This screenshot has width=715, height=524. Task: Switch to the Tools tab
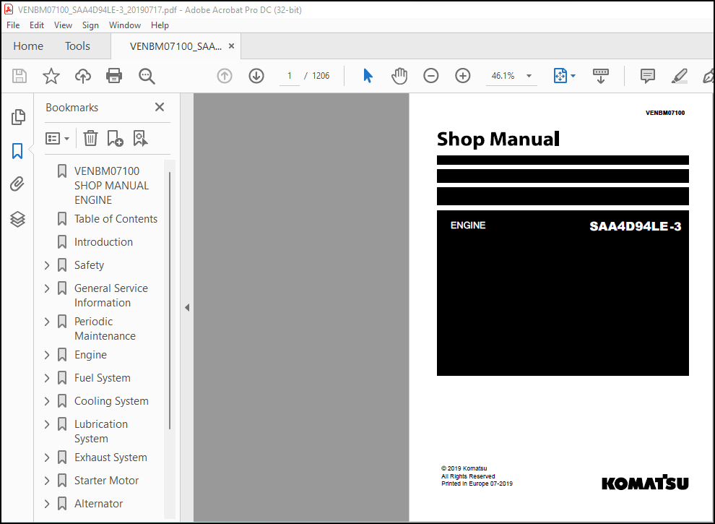(77, 46)
